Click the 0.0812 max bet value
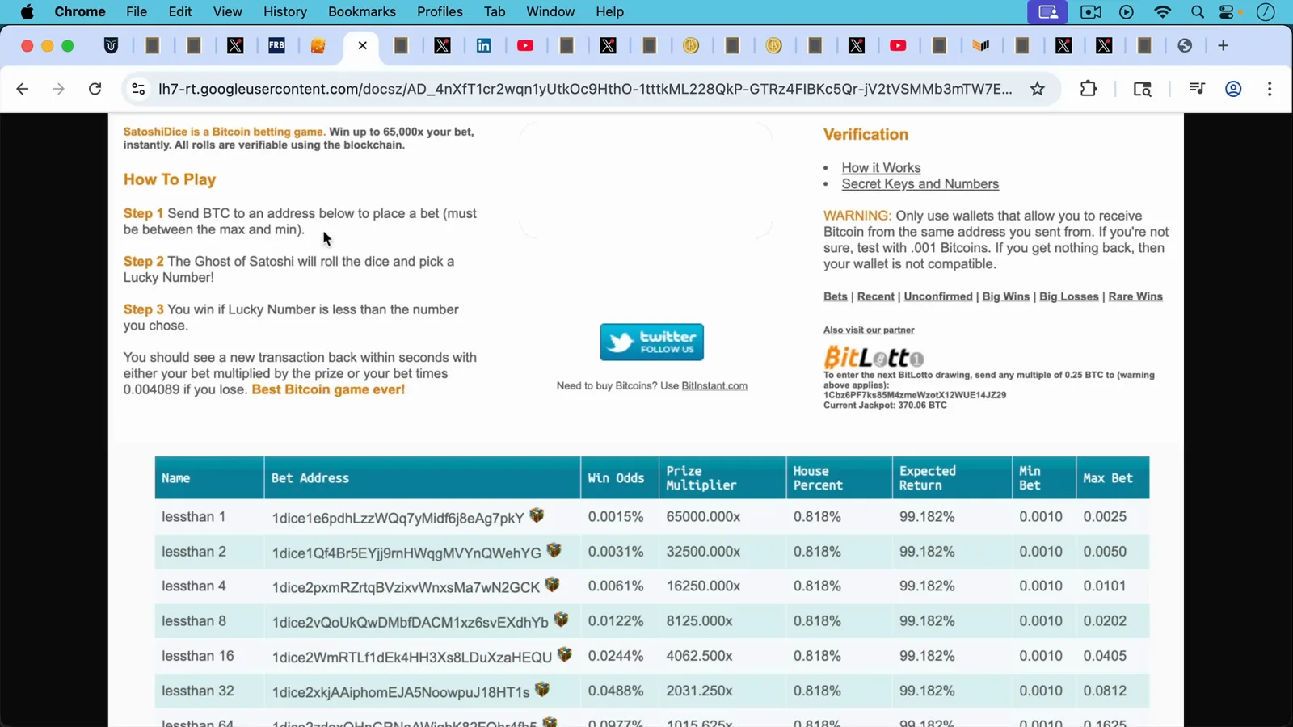The image size is (1293, 727). point(1105,691)
